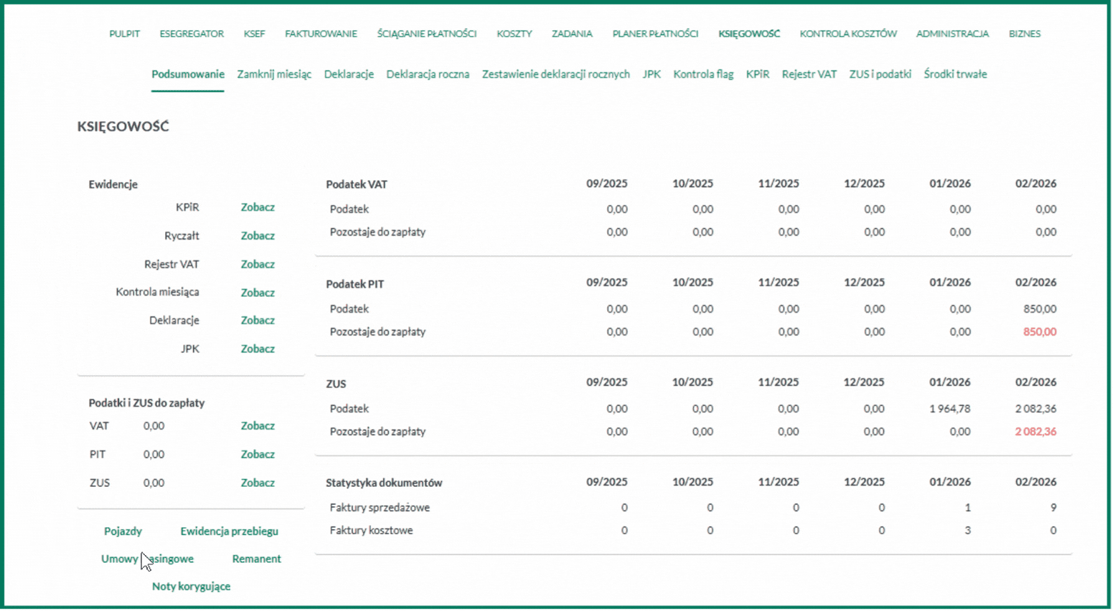This screenshot has width=1113, height=611.
Task: Click the KSIĘGOWOŚĆ top menu item
Action: (749, 34)
